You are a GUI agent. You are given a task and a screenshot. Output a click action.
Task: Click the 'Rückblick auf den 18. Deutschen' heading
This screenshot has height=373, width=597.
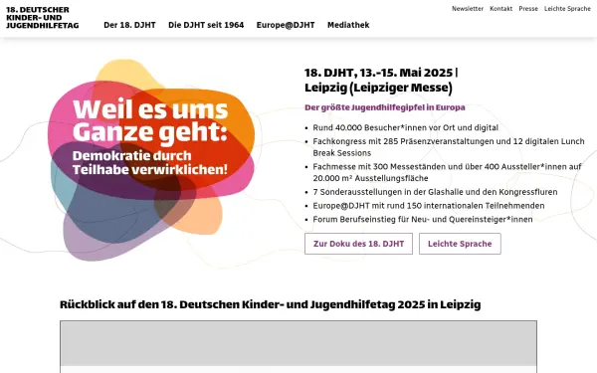271,305
